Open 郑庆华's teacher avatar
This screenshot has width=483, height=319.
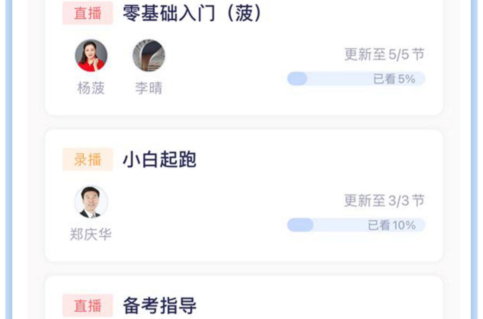tap(91, 202)
